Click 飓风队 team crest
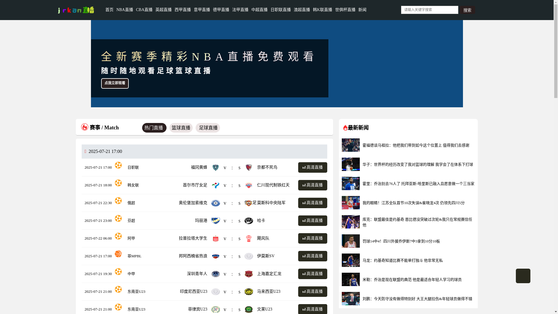 point(249,238)
